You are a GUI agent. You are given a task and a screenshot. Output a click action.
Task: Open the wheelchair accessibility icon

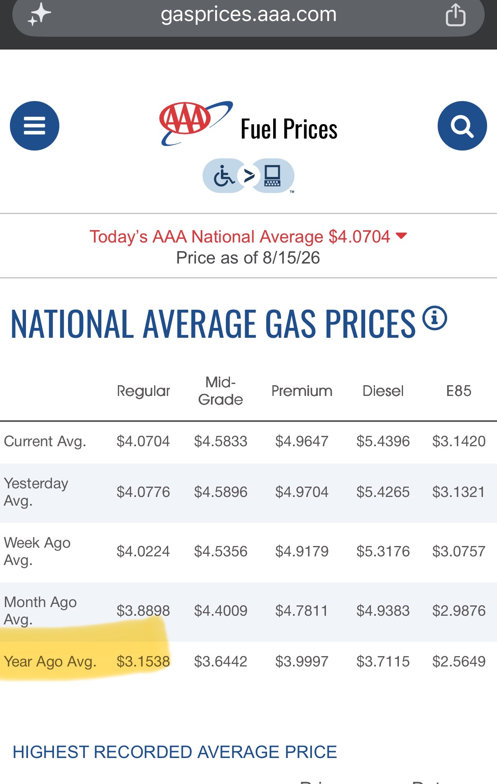point(224,176)
